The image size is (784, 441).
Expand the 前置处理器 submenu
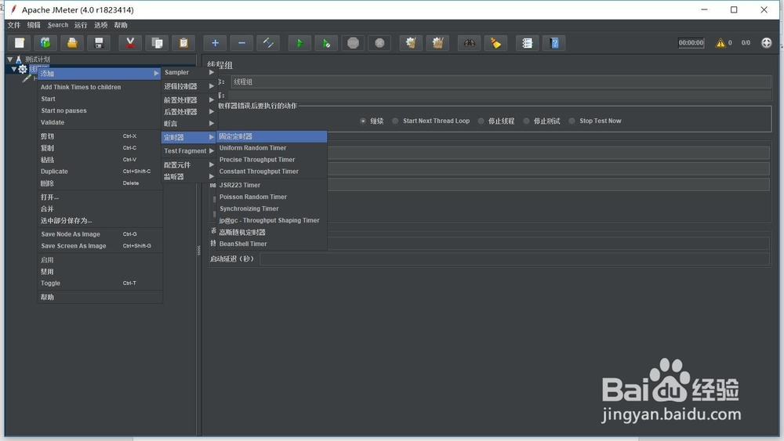pos(189,100)
